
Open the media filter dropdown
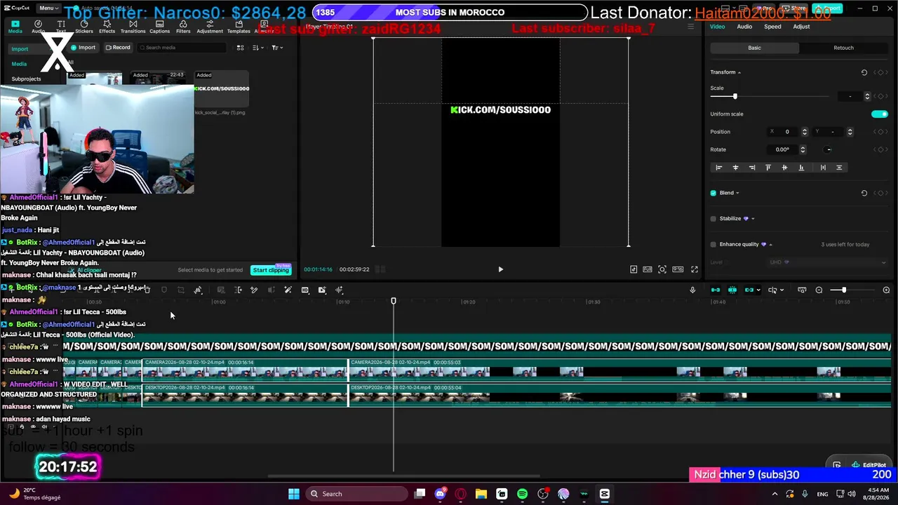[x=277, y=48]
